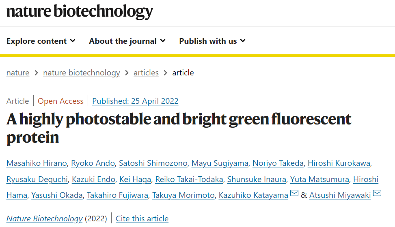Image resolution: width=395 pixels, height=227 pixels.
Task: Open the About the journal menu
Action: [127, 41]
